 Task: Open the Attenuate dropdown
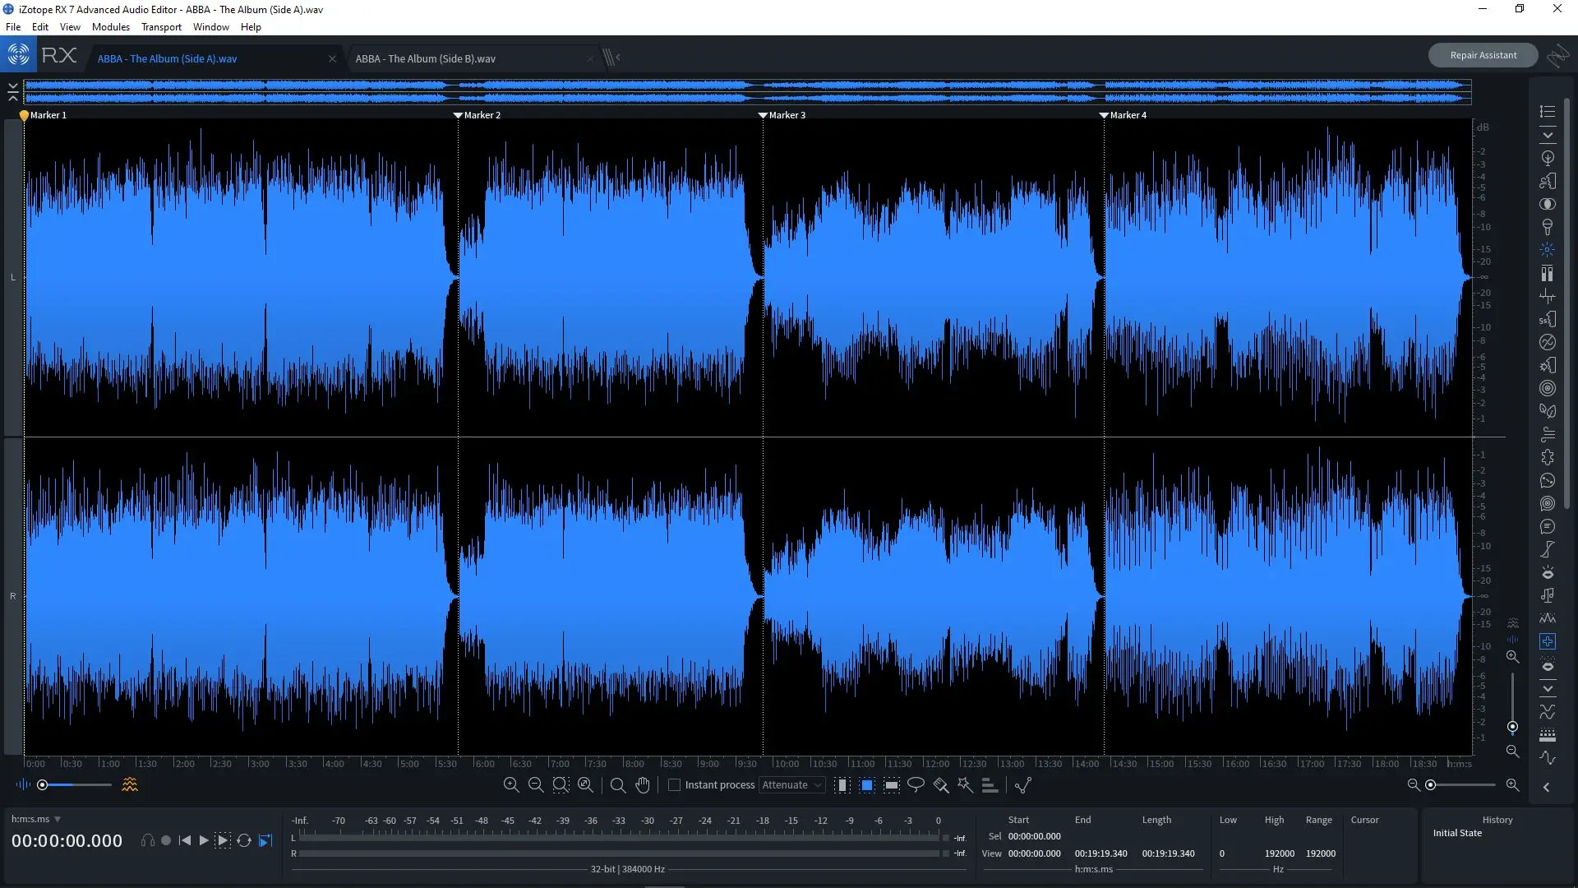point(791,785)
